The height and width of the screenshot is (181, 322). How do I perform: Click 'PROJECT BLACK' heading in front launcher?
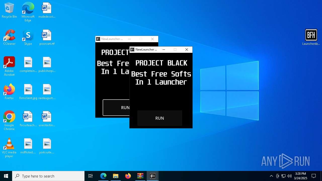pyautogui.click(x=161, y=63)
